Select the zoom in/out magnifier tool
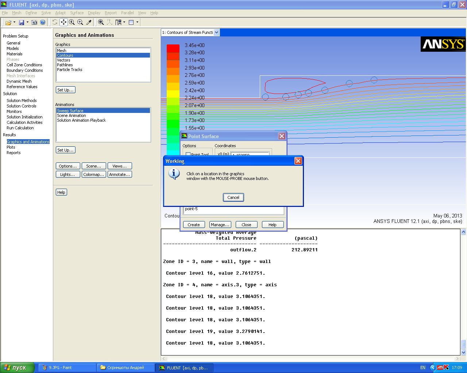This screenshot has width=467, height=373. pos(72,22)
